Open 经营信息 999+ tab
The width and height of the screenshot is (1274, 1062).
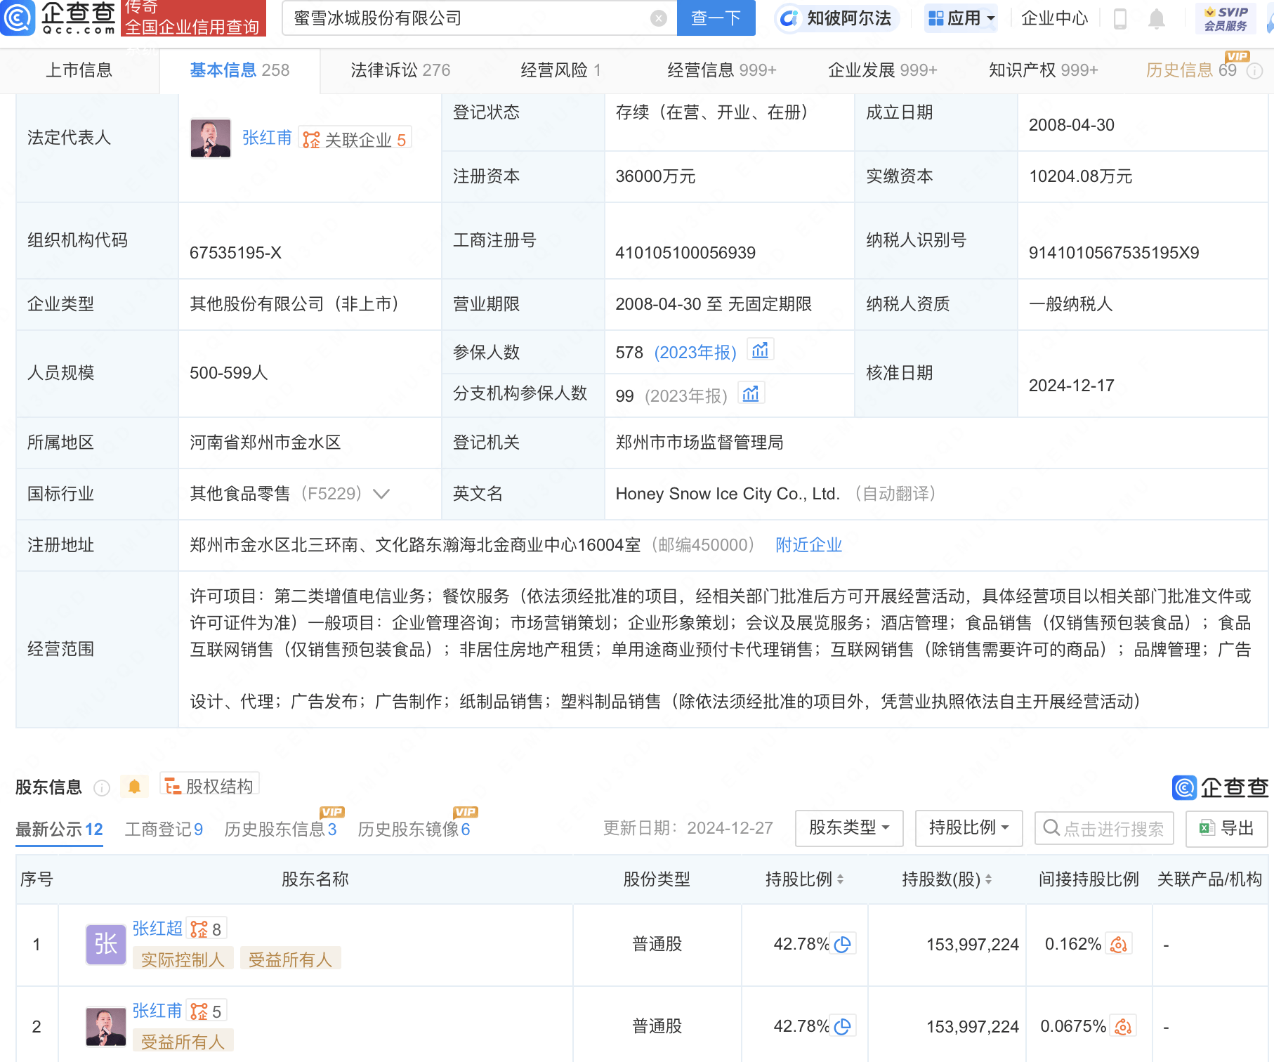[x=722, y=70]
